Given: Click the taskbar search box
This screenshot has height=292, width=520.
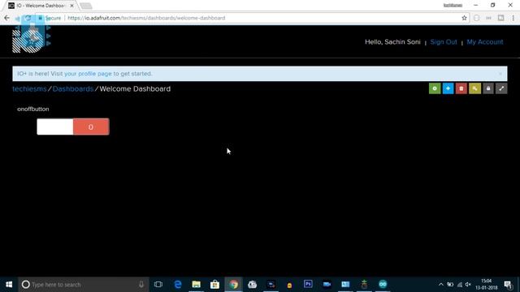Looking at the screenshot, I should 83,285.
